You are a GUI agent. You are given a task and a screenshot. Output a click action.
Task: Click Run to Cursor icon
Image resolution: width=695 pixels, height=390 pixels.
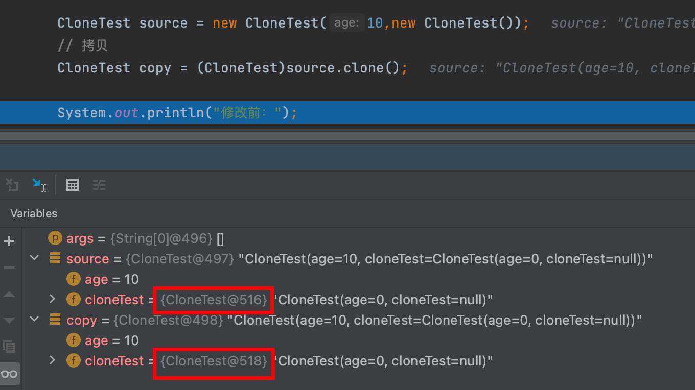(39, 185)
